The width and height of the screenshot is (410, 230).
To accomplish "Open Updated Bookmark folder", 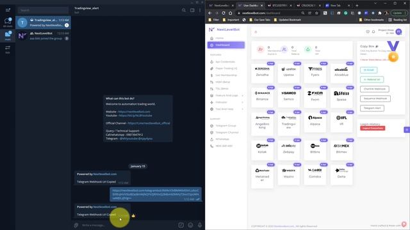I will 287,20.
